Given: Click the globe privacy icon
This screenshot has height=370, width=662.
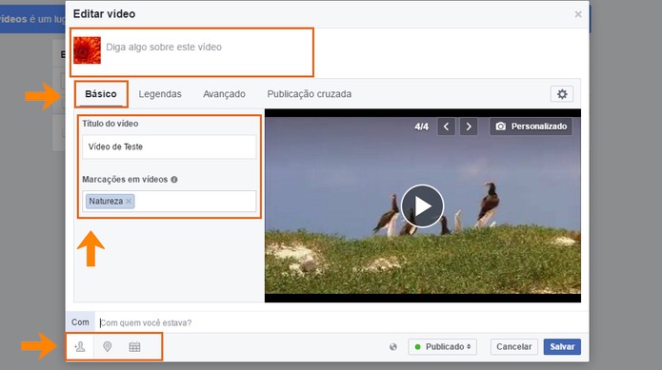Looking at the screenshot, I should pyautogui.click(x=393, y=347).
